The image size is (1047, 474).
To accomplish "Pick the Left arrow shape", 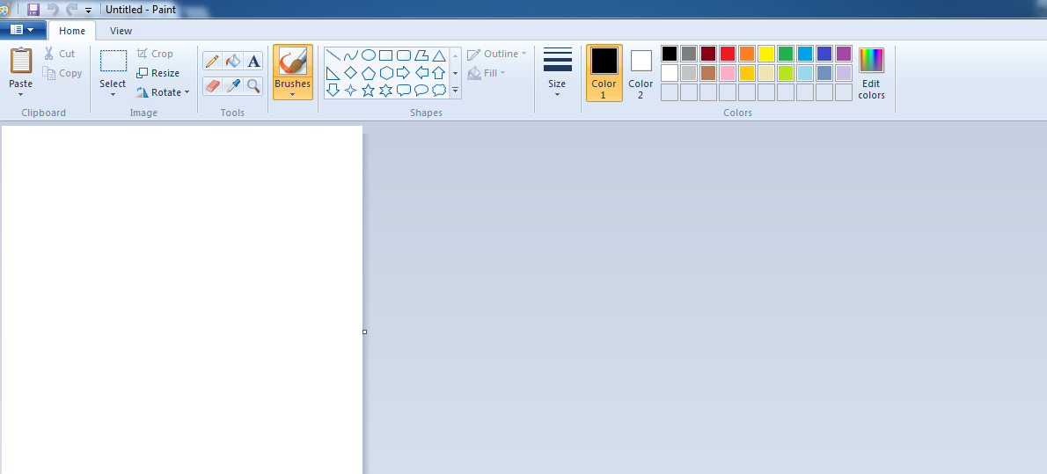I will pos(421,73).
